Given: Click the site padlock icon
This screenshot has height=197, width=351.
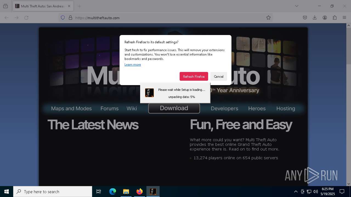Looking at the screenshot, I should pos(70,18).
